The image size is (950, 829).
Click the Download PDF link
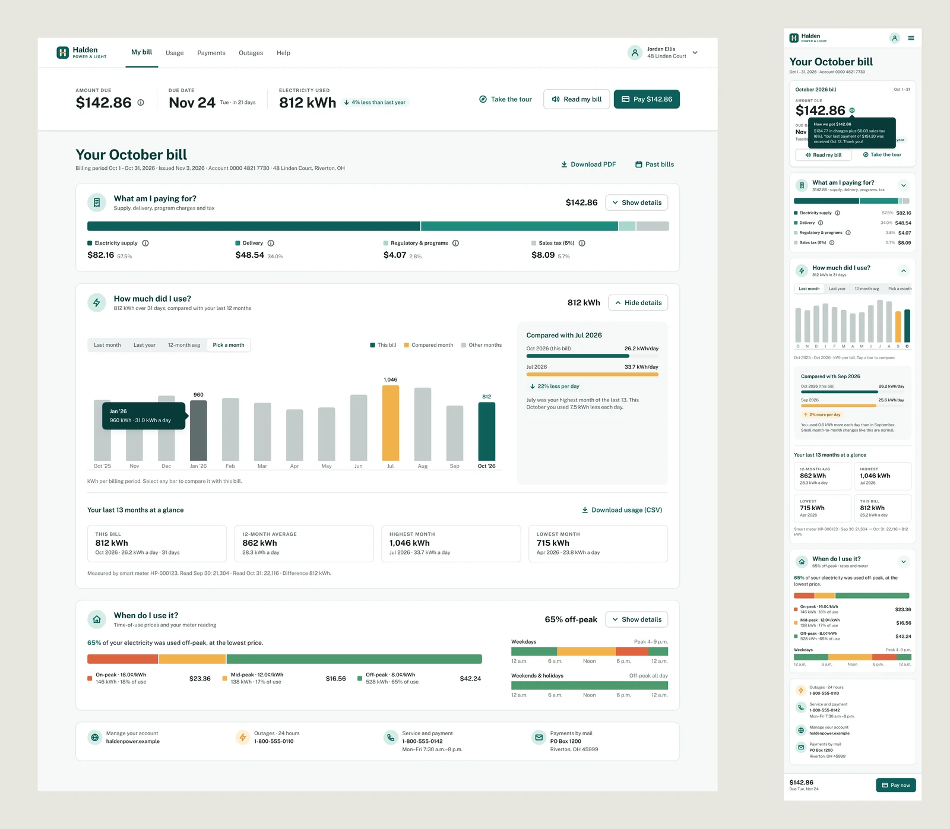[588, 164]
